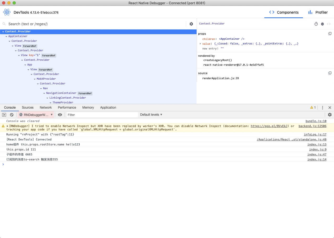The image size is (334, 238).
Task: Click react-native-renderer@17.0.1 entry
Action: click(x=233, y=65)
